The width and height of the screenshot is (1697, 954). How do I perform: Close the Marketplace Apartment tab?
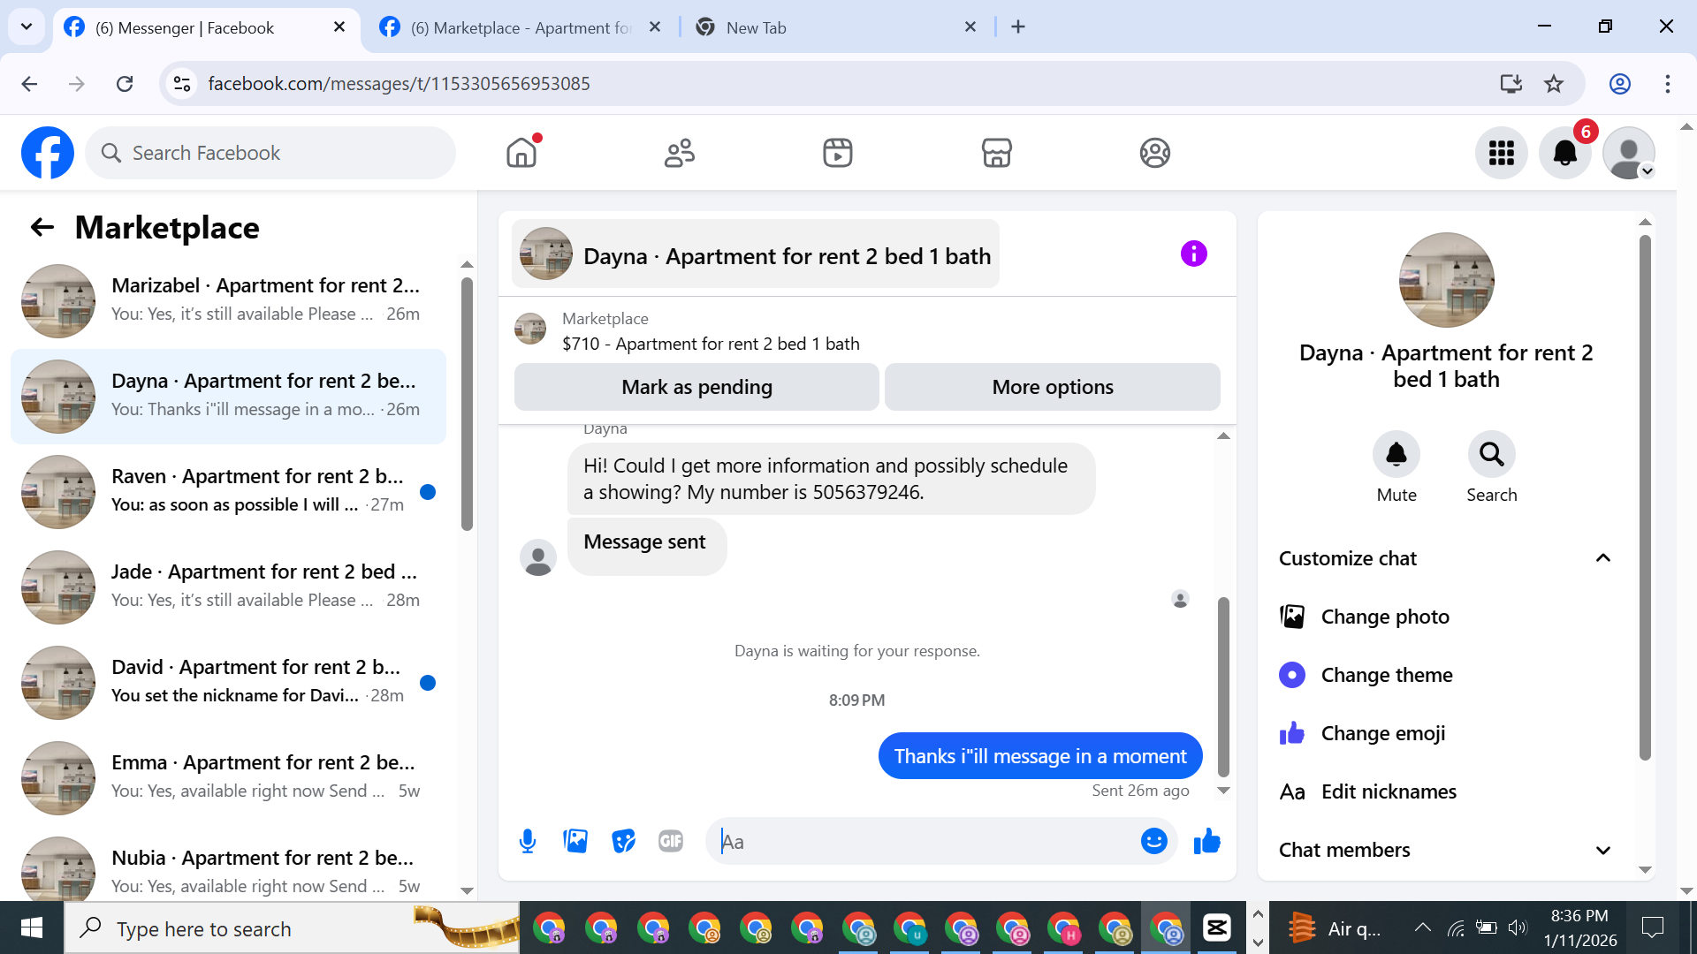click(x=655, y=27)
